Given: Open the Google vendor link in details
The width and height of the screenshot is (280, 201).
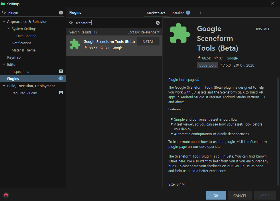Looking at the screenshot, I should [232, 58].
